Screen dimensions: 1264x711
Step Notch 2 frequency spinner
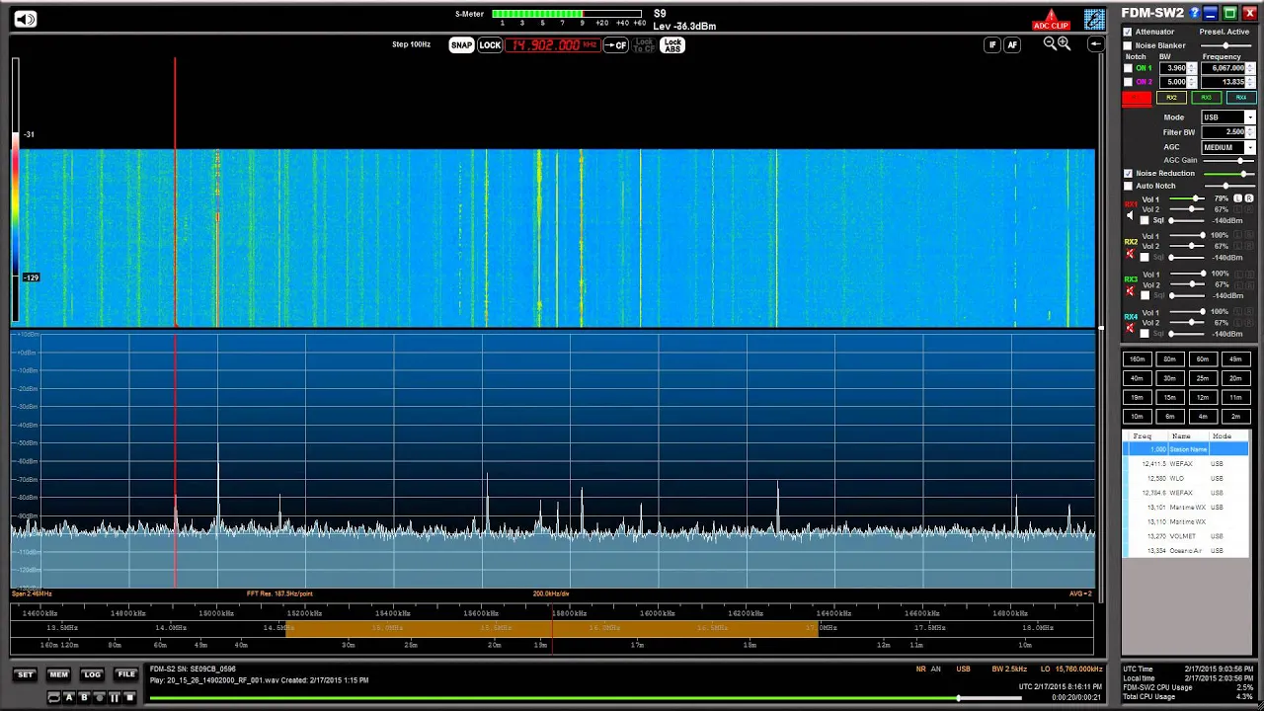(x=1250, y=82)
